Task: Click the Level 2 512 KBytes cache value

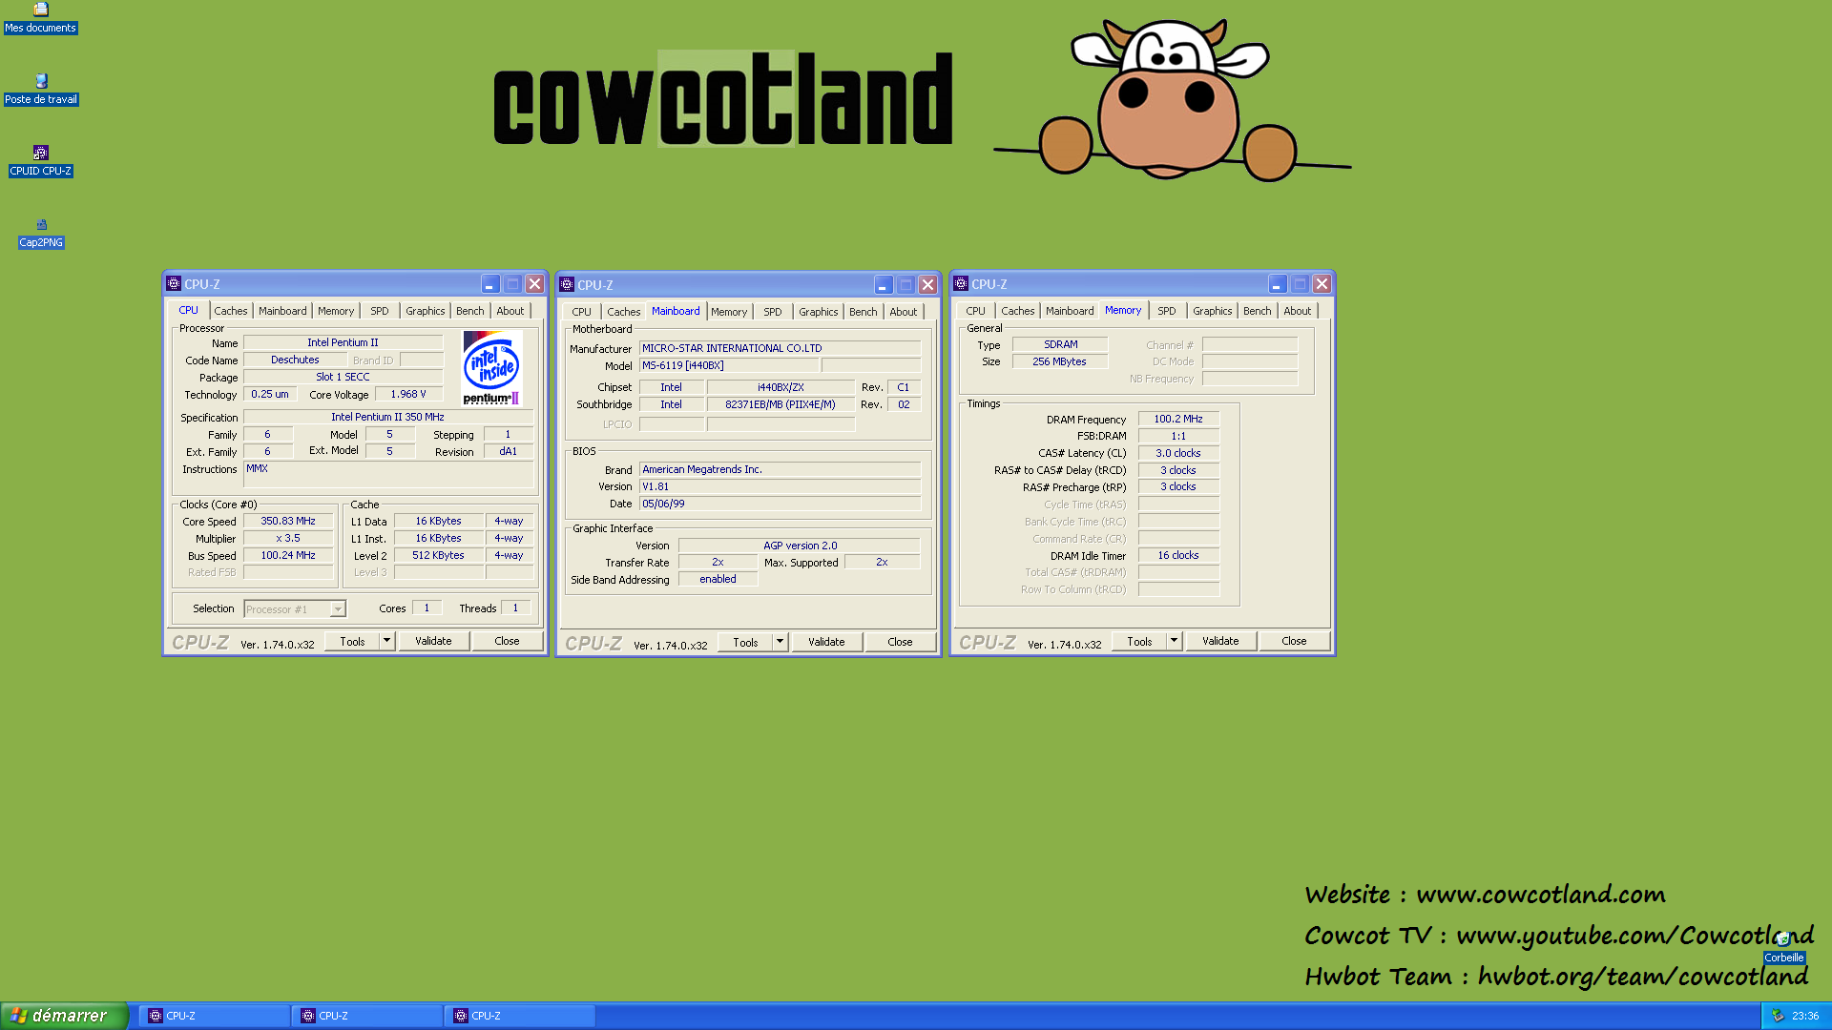Action: 438,555
